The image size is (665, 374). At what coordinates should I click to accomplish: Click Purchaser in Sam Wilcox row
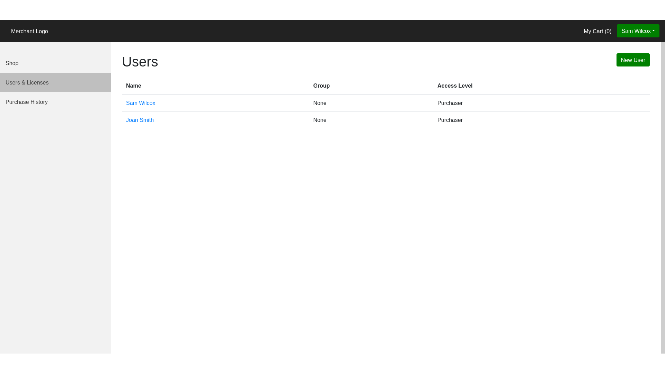tap(450, 103)
